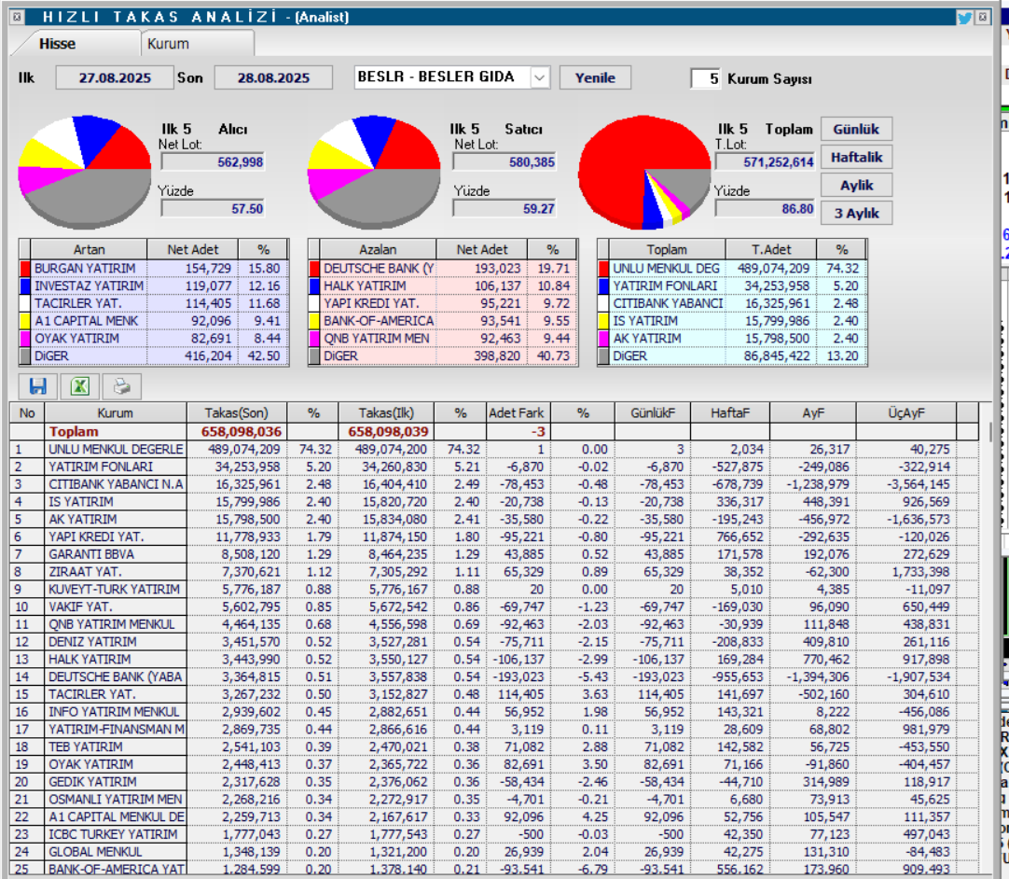Select the TEB YATIRIM row
1009x879 pixels.
494,747
